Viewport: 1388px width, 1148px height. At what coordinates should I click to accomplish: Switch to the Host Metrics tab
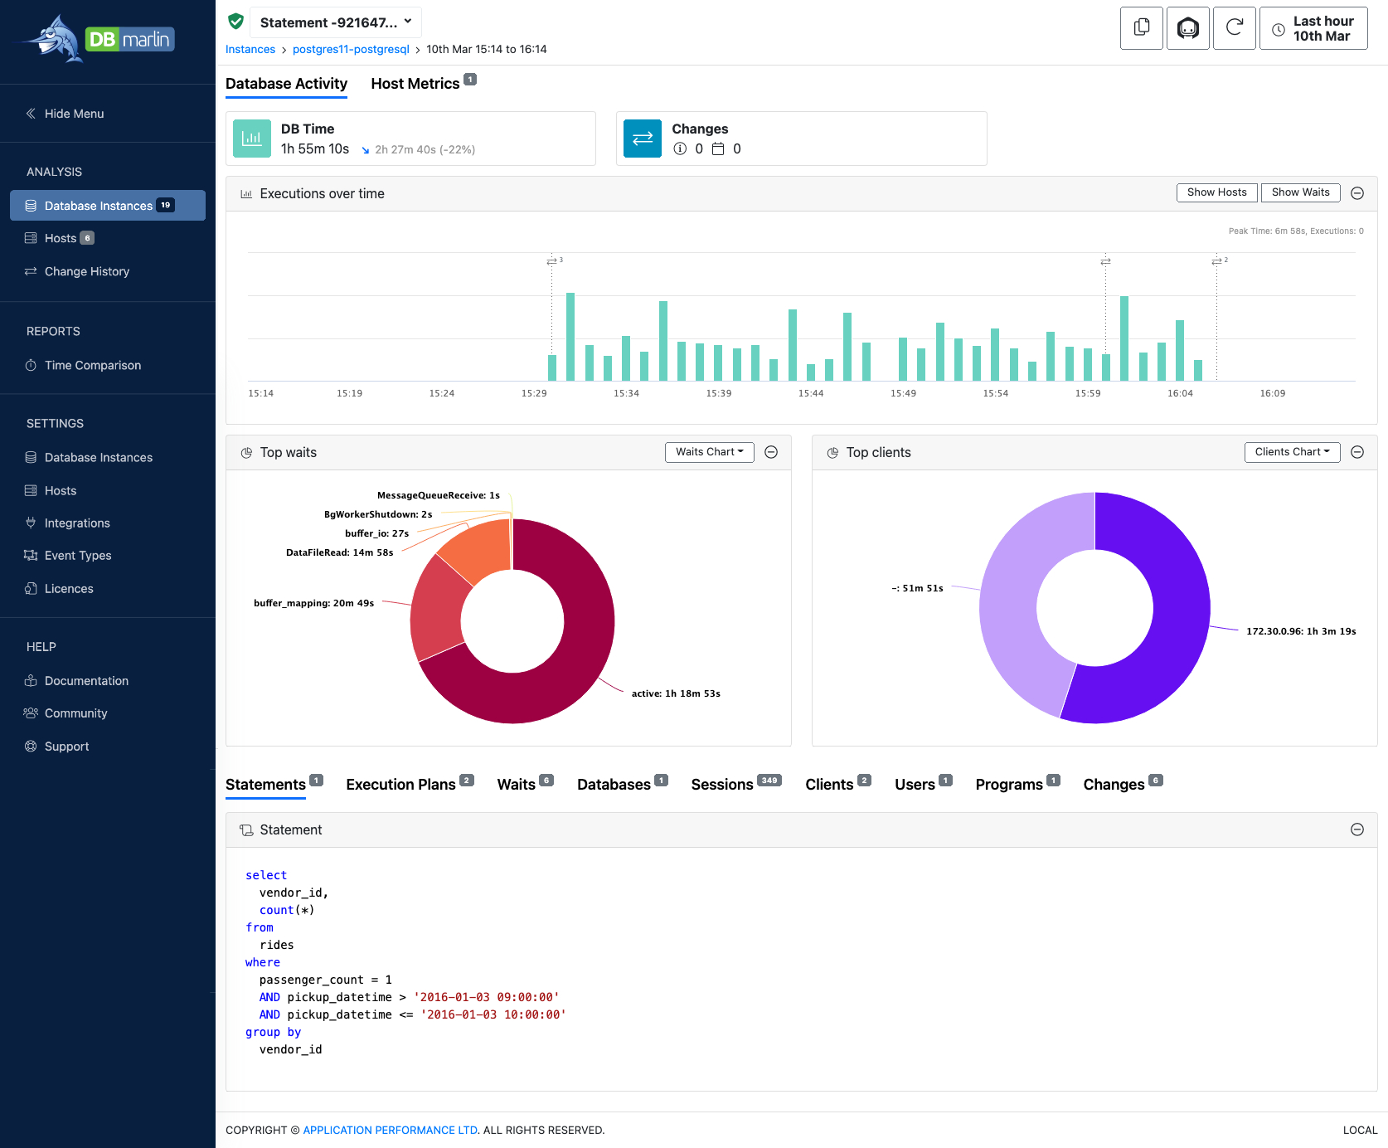(x=415, y=84)
